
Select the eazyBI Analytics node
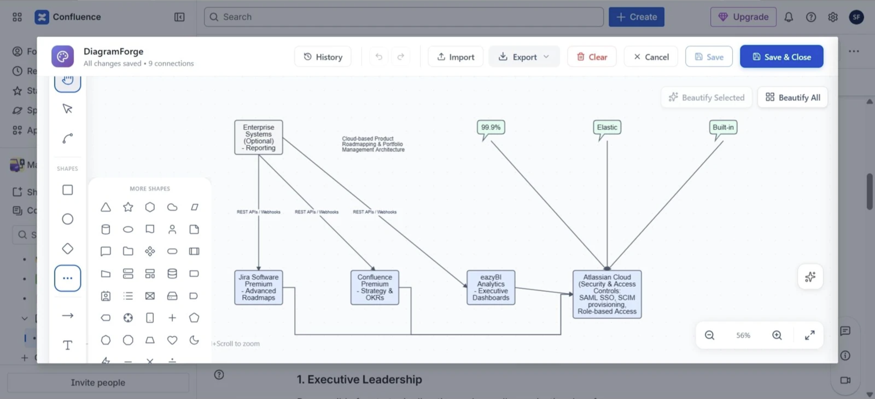[x=491, y=287]
